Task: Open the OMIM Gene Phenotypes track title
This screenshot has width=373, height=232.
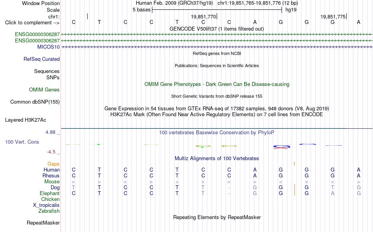Action: 217,84
